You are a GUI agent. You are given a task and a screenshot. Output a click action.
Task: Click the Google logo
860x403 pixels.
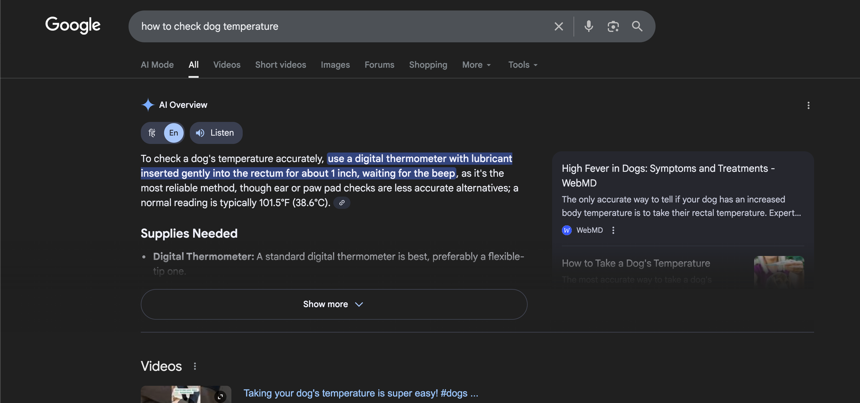tap(72, 25)
